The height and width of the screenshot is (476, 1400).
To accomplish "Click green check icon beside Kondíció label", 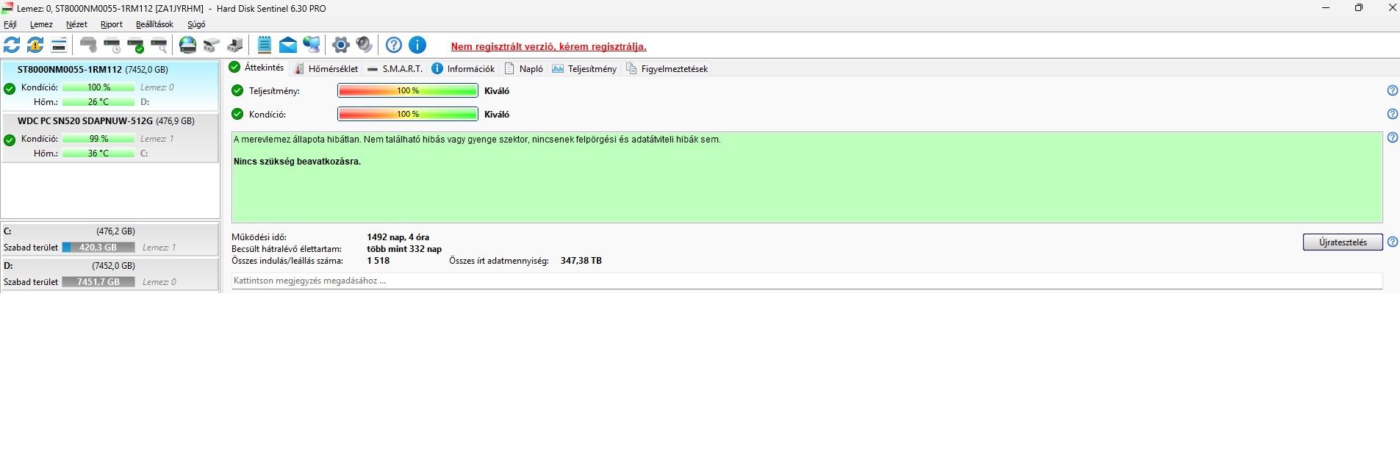I will pos(237,114).
